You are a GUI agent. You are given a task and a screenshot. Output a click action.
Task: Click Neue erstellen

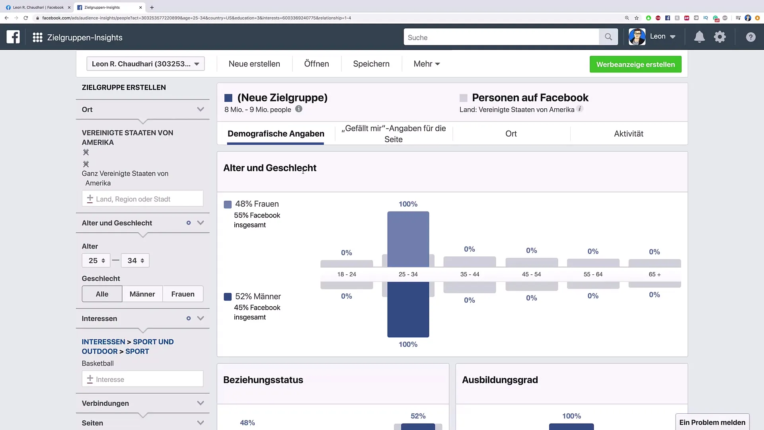(x=254, y=64)
